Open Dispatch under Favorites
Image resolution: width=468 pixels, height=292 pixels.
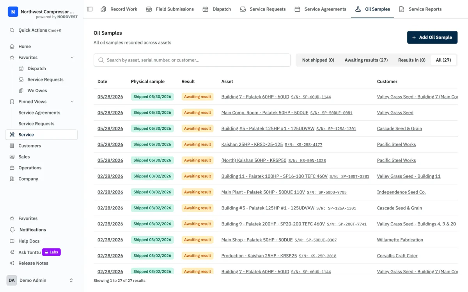[37, 69]
